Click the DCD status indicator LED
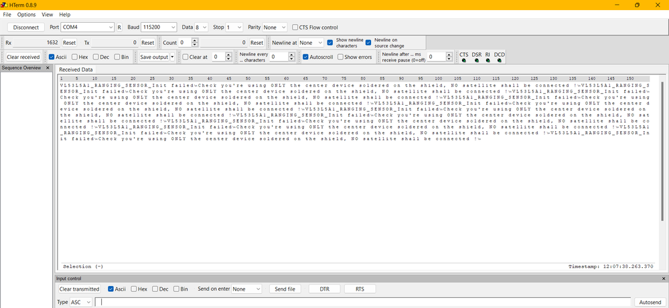The image size is (669, 308). pyautogui.click(x=499, y=60)
